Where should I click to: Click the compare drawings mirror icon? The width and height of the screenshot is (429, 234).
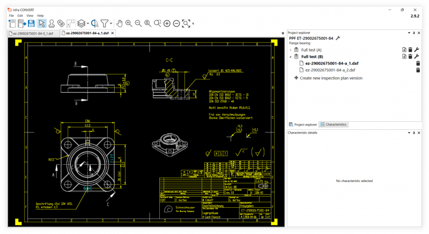[x=95, y=24]
